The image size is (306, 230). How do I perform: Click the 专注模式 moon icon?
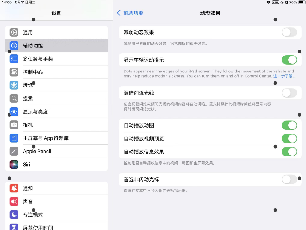coord(14,215)
